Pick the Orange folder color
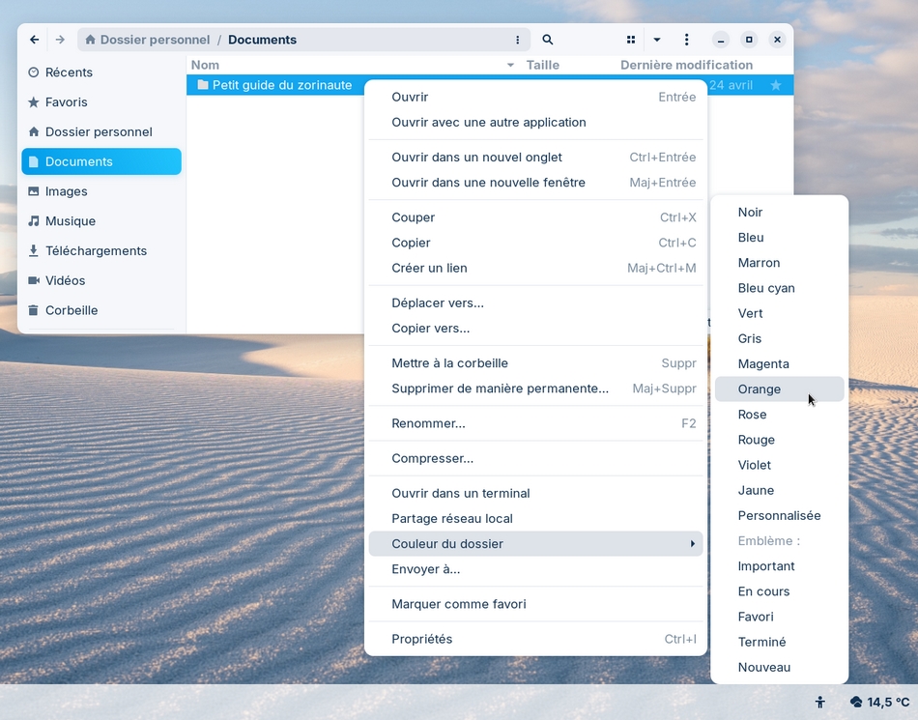Image resolution: width=918 pixels, height=720 pixels. click(760, 389)
